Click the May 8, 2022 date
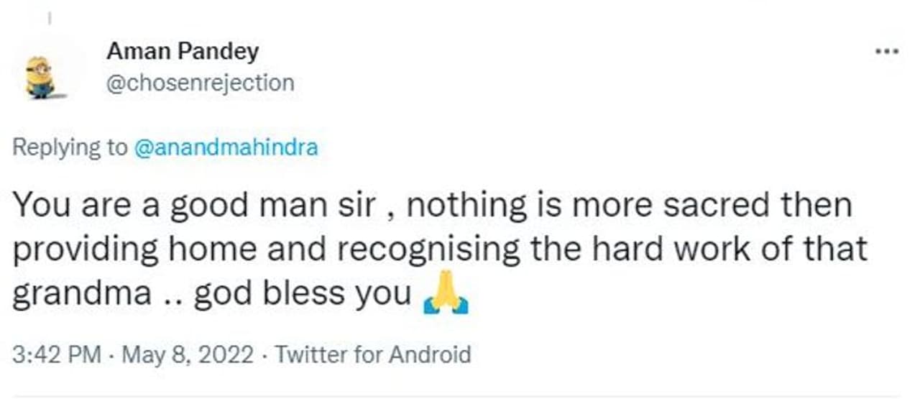The width and height of the screenshot is (920, 399). [x=187, y=354]
